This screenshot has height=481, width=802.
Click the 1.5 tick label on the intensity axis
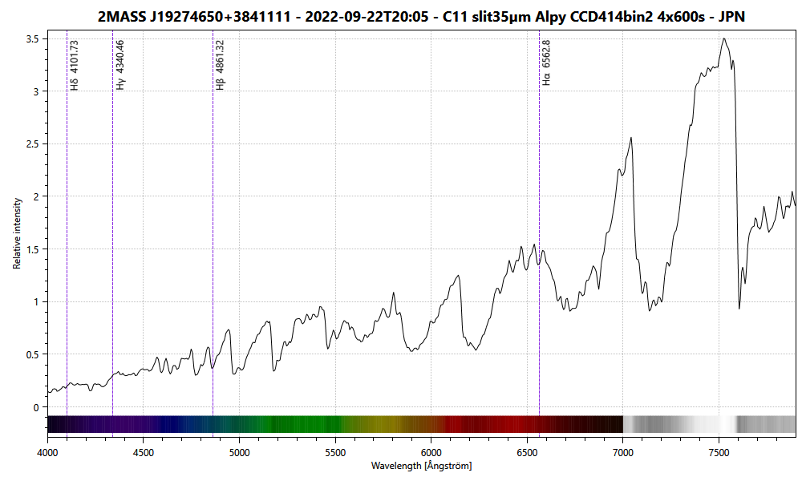tap(33, 249)
